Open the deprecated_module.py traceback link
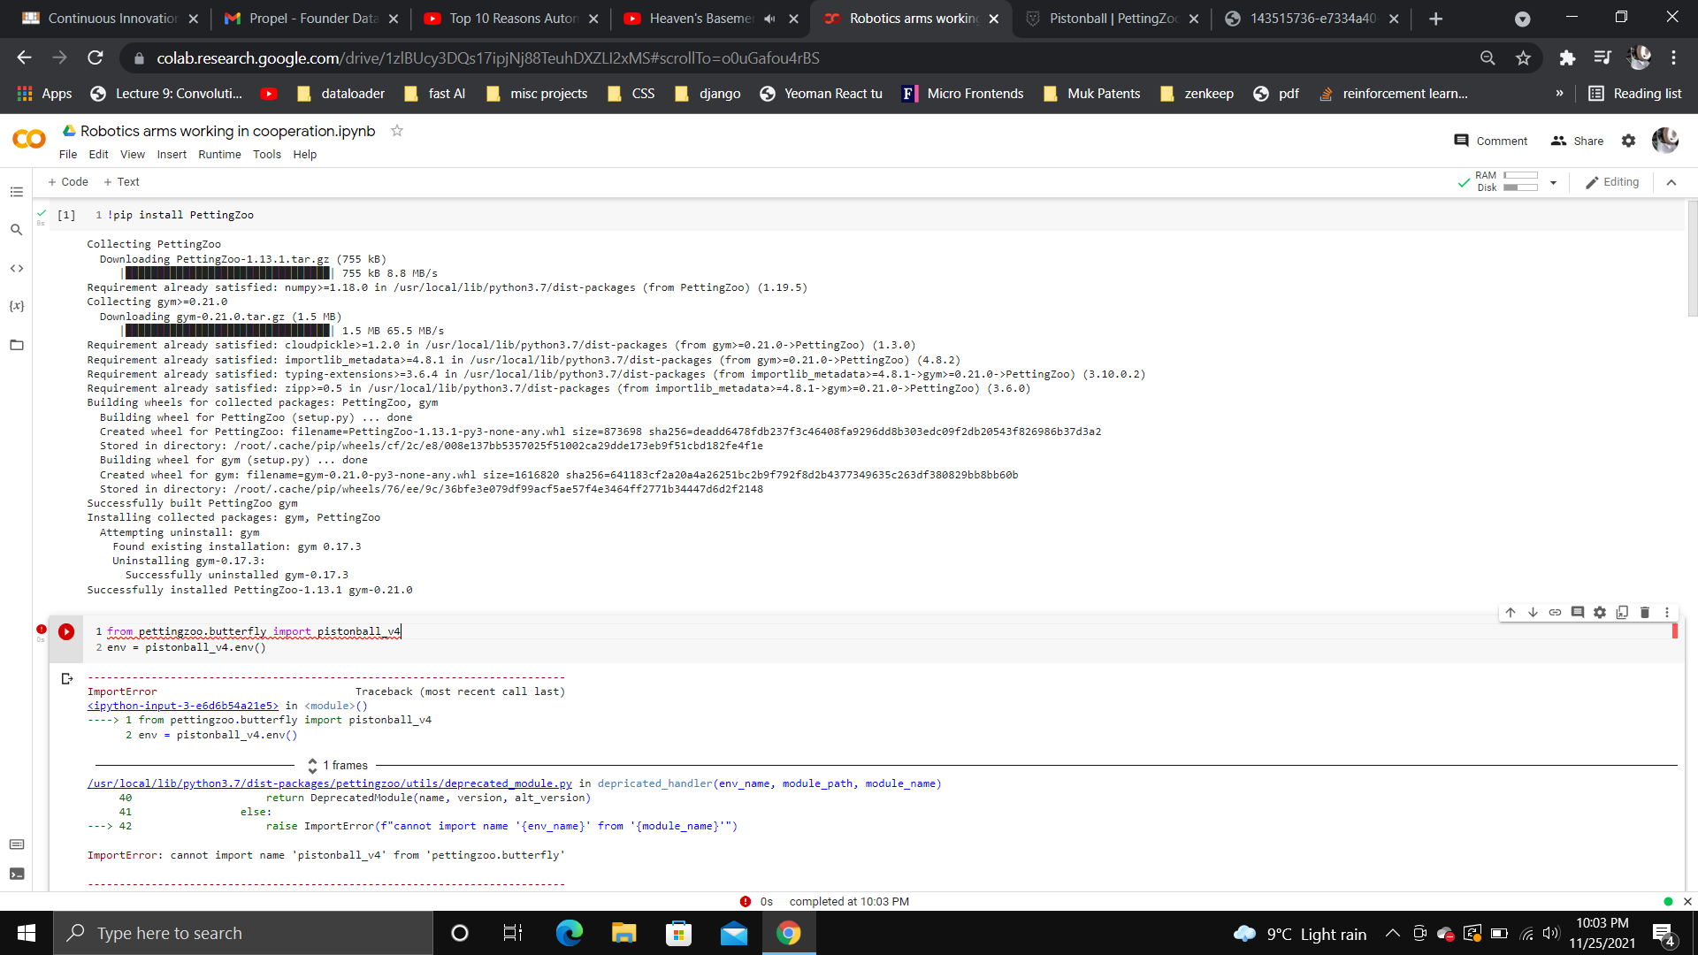1698x955 pixels. (x=329, y=783)
